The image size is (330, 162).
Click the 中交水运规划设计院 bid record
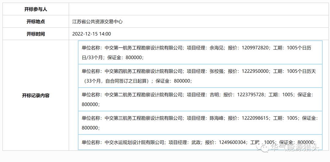tap(200, 142)
